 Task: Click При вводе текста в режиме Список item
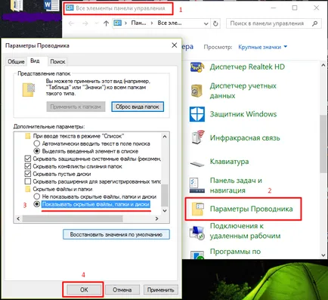[x=79, y=136]
